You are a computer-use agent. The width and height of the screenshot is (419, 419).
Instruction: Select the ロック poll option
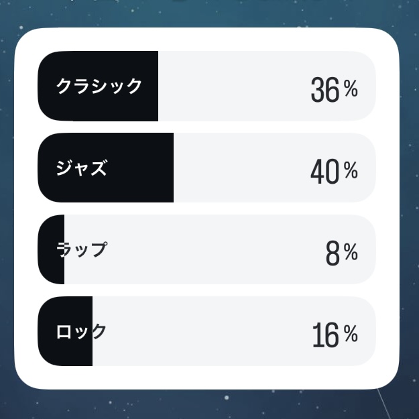207,331
